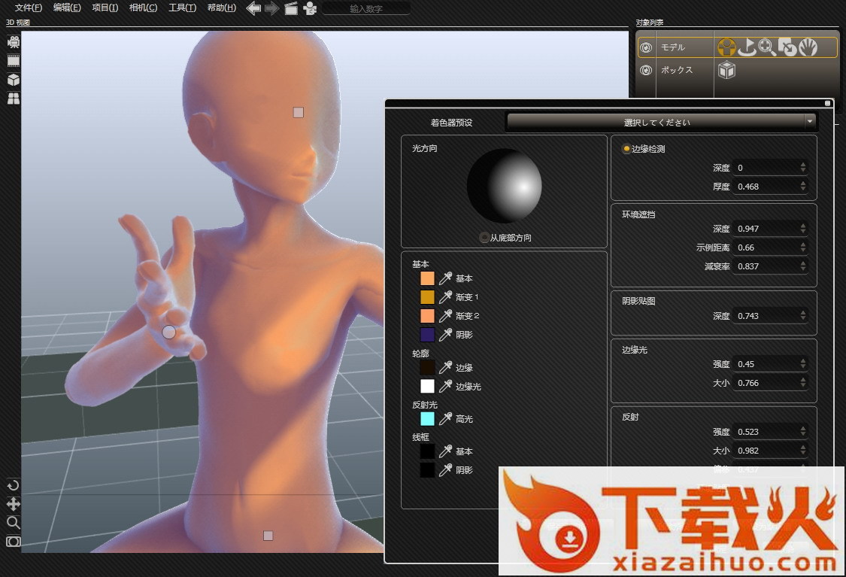846x577 pixels.
Task: Click the eyedropper next to 阴影 under 基本
Action: (x=445, y=334)
